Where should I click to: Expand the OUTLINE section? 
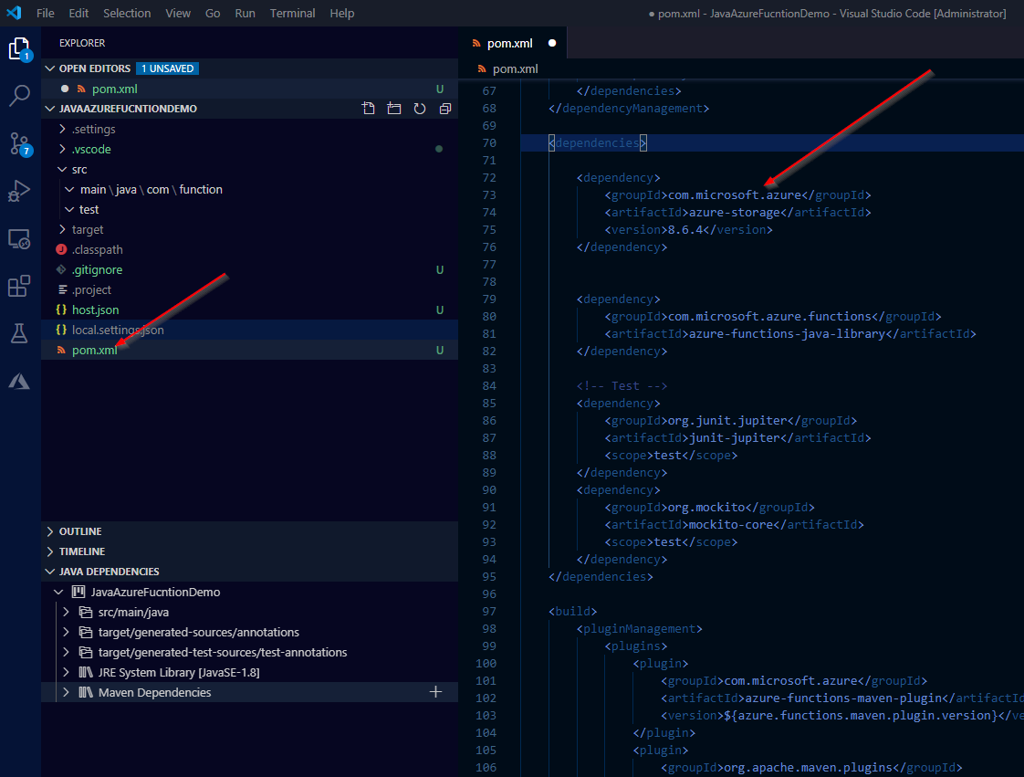80,531
